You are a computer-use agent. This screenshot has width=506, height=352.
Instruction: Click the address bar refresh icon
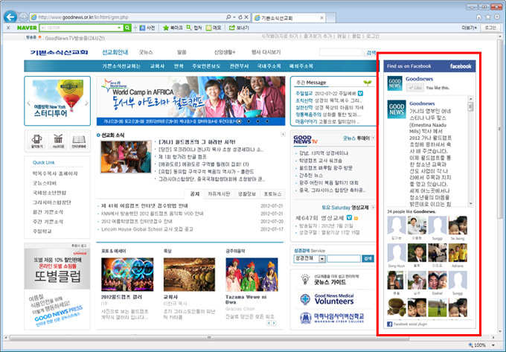pos(240,17)
